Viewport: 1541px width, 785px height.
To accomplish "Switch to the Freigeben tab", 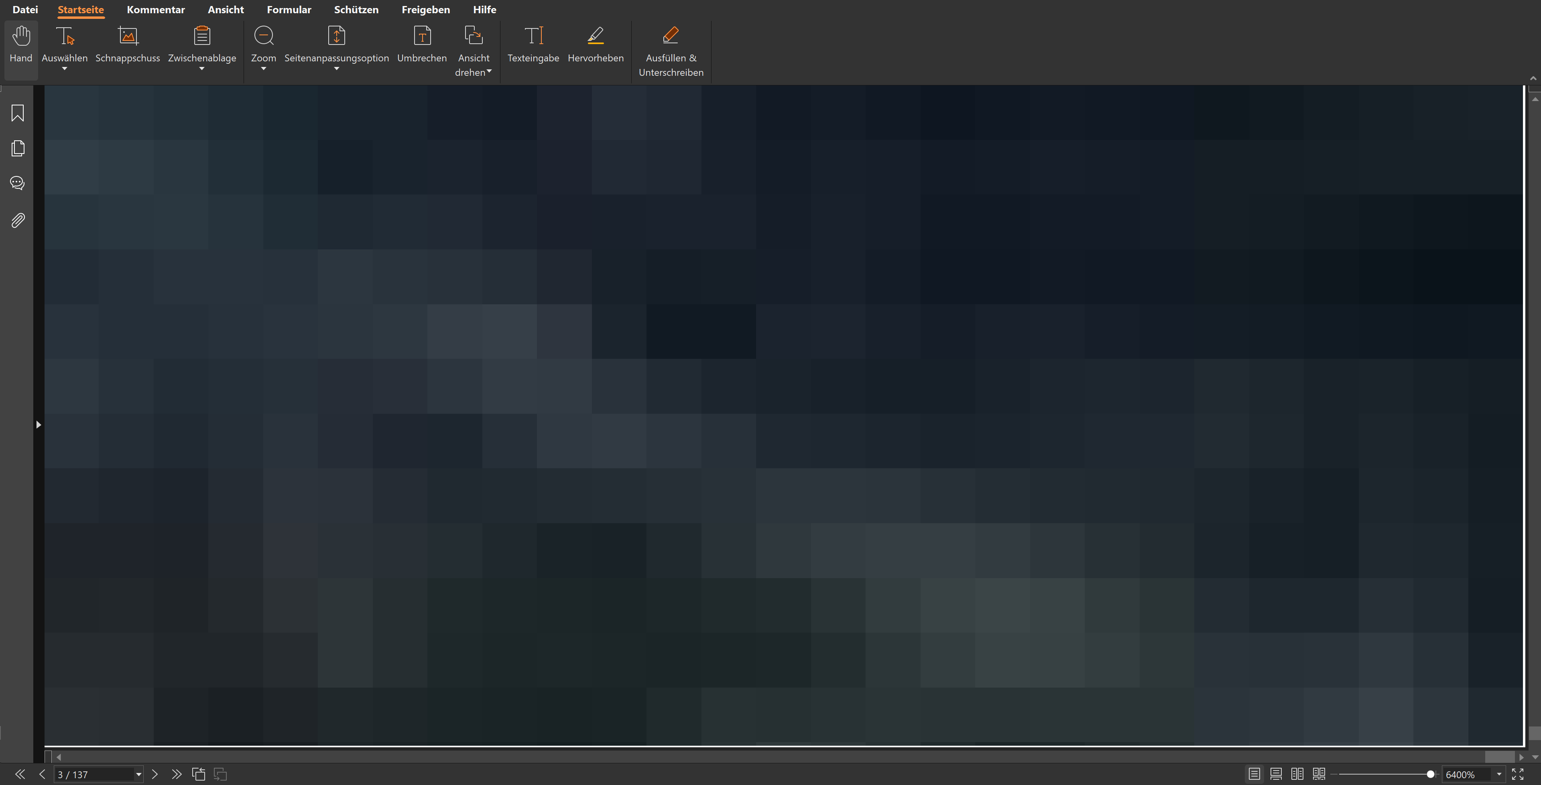I will tap(426, 10).
